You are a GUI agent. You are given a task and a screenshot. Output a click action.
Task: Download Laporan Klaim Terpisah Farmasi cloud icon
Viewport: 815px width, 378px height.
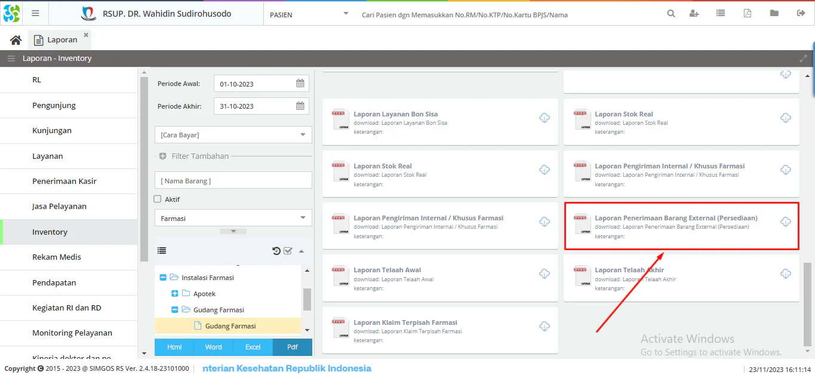tap(545, 326)
